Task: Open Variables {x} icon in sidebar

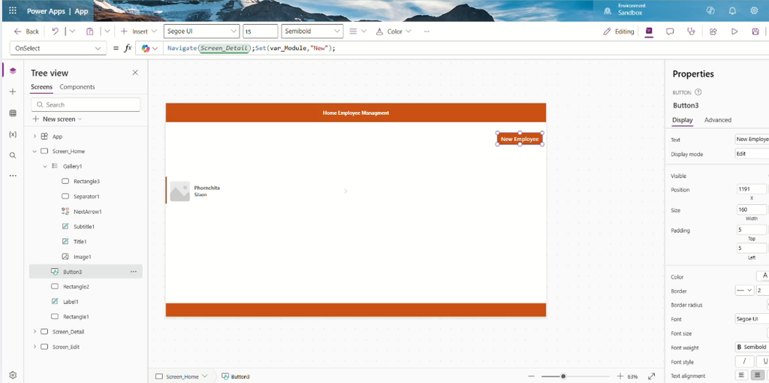Action: [x=13, y=134]
